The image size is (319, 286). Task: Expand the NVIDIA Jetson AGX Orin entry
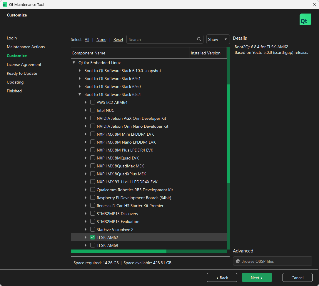tap(86, 118)
